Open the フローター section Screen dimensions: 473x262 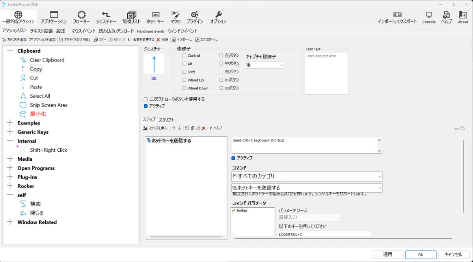[81, 17]
